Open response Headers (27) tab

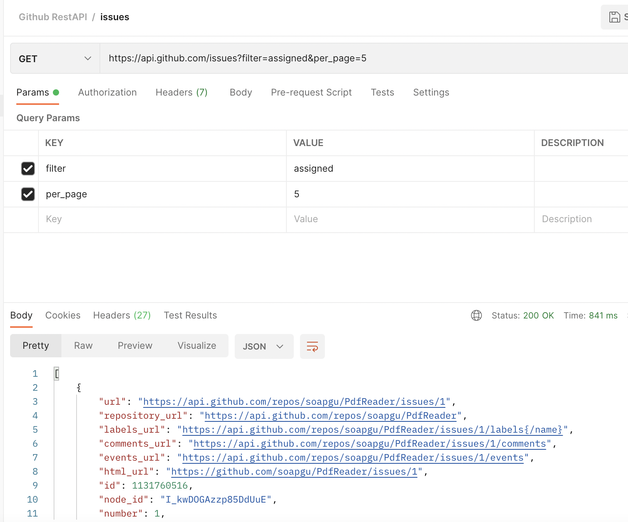point(122,315)
